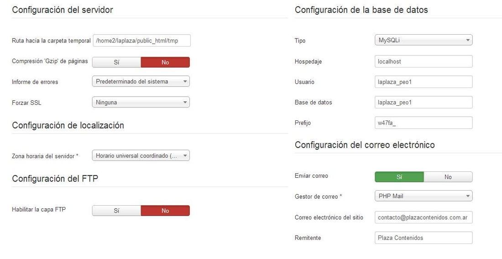Open the Zona horaria del servidor dropdown

pyautogui.click(x=141, y=156)
